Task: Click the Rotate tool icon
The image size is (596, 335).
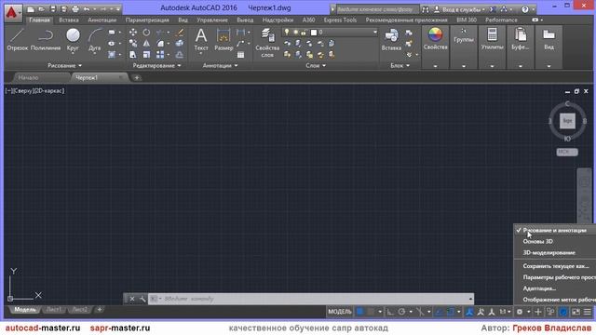Action: [146, 33]
